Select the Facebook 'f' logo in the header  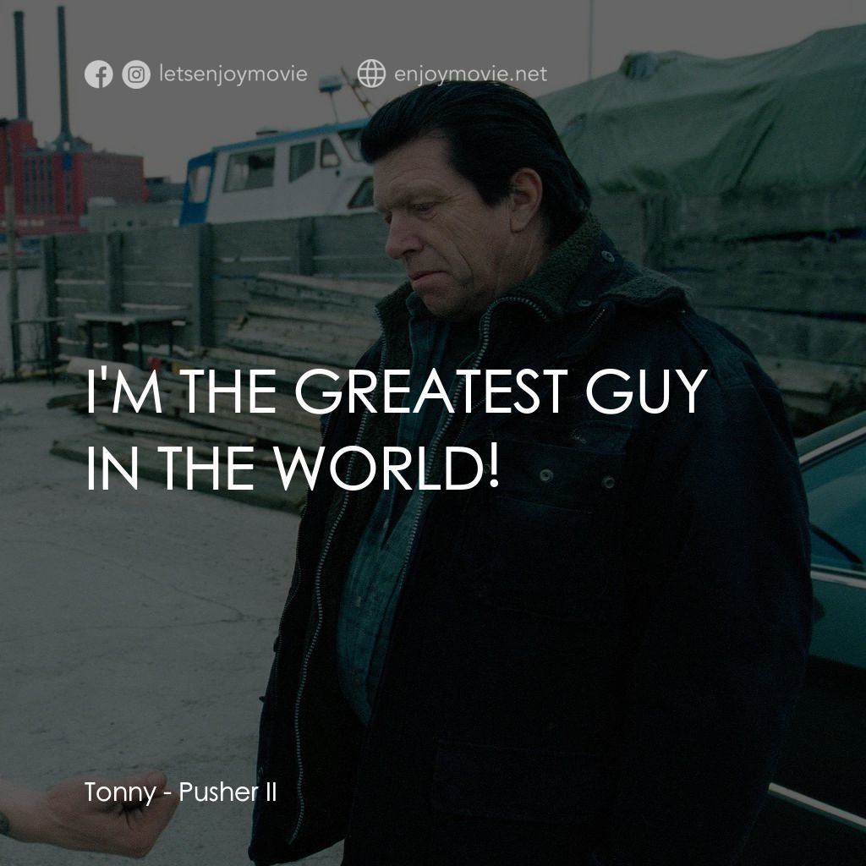99,74
